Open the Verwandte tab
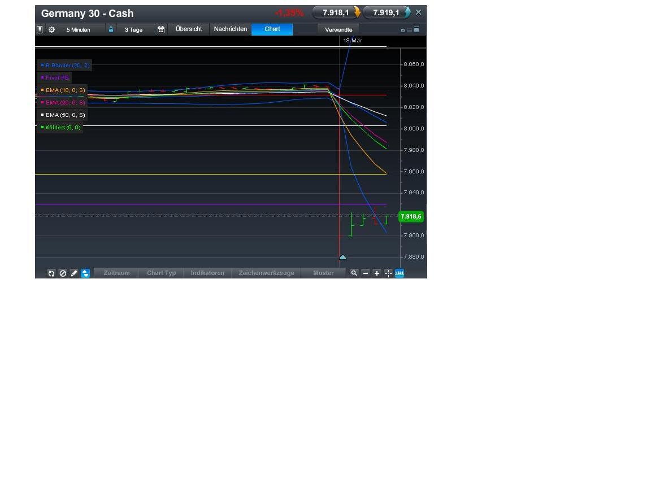 tap(338, 29)
